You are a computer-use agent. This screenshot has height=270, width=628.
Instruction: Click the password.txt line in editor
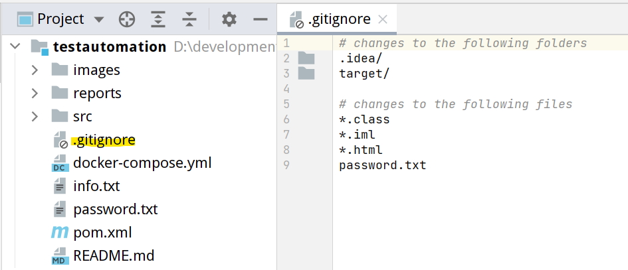coord(382,165)
